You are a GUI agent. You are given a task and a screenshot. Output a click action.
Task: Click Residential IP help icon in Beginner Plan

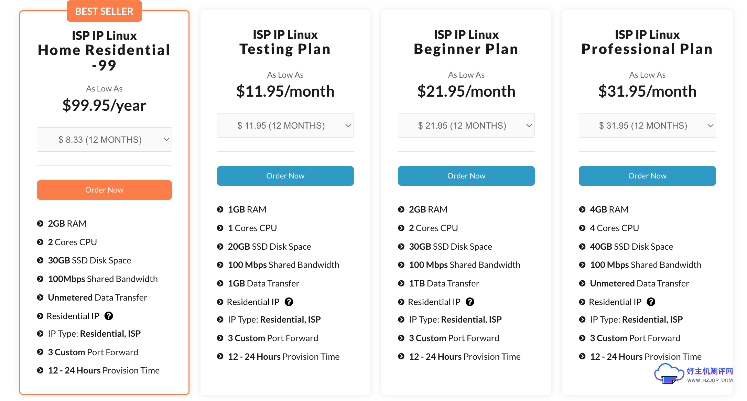point(470,302)
